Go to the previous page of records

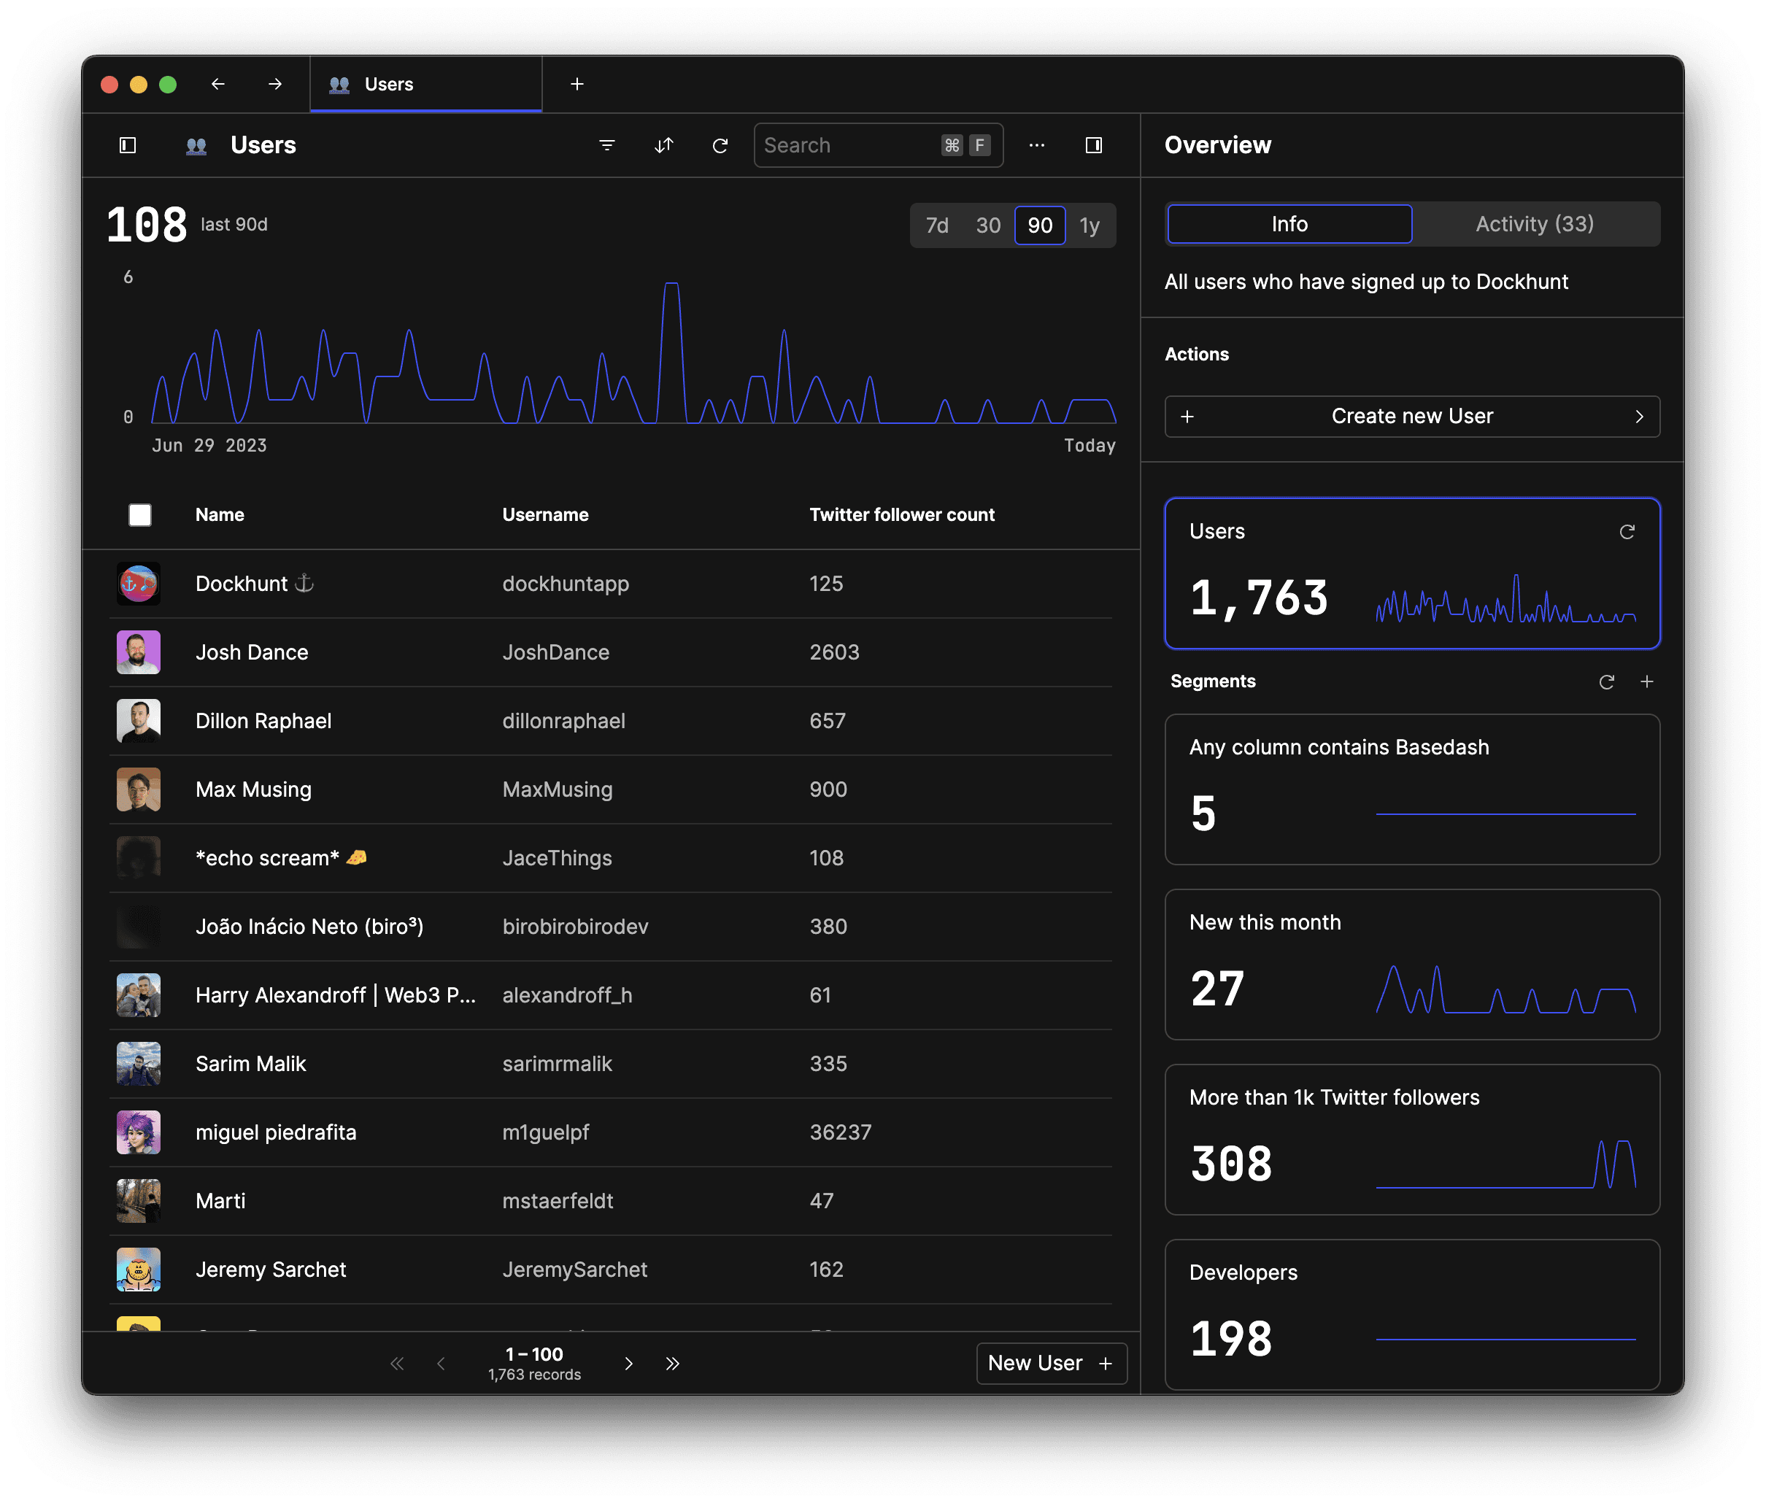(441, 1363)
